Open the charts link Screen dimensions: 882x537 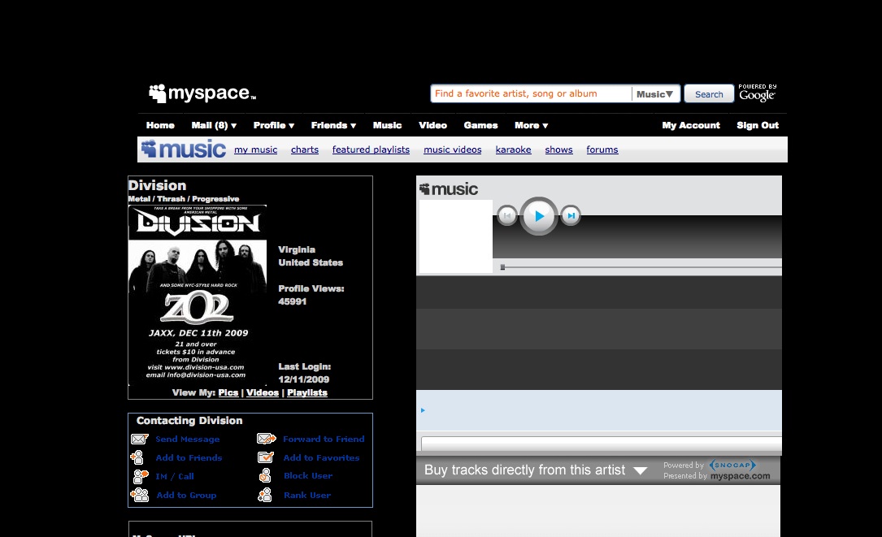click(x=304, y=149)
